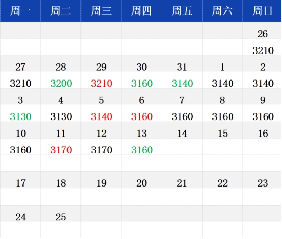Viewport: 282px width, 239px height.
Task: Click red 3140 under date 5
Action: coord(102,116)
